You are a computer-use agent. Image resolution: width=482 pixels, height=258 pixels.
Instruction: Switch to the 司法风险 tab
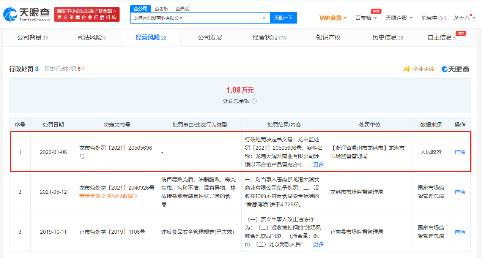[x=91, y=38]
